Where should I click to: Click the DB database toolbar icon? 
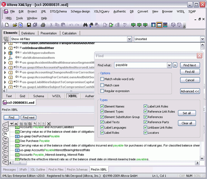165,25
